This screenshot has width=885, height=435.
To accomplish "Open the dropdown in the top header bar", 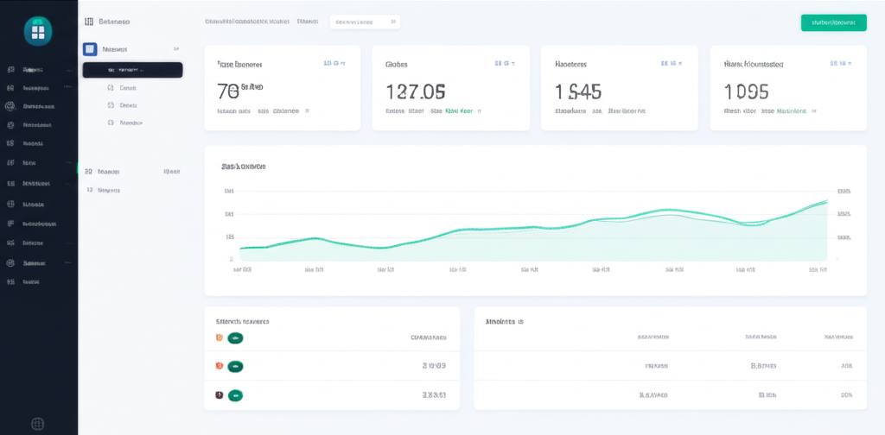I will (365, 22).
